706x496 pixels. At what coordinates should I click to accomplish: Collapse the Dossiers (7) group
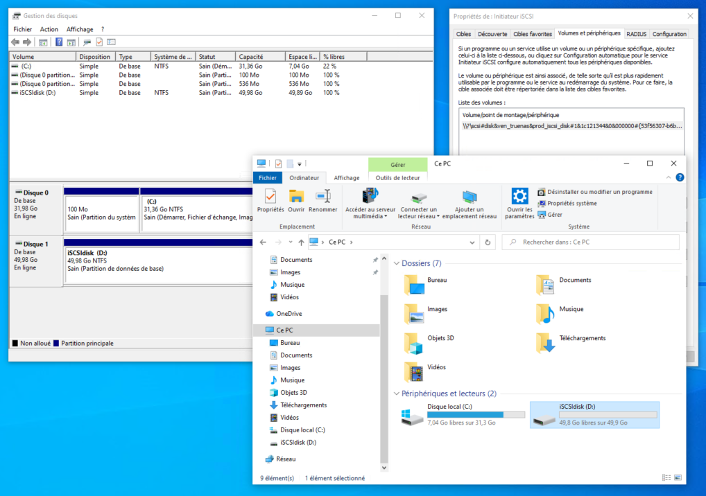pos(396,264)
